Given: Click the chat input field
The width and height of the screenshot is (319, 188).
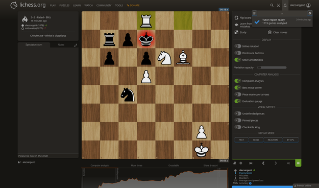Looking at the screenshot, I should (48, 156).
